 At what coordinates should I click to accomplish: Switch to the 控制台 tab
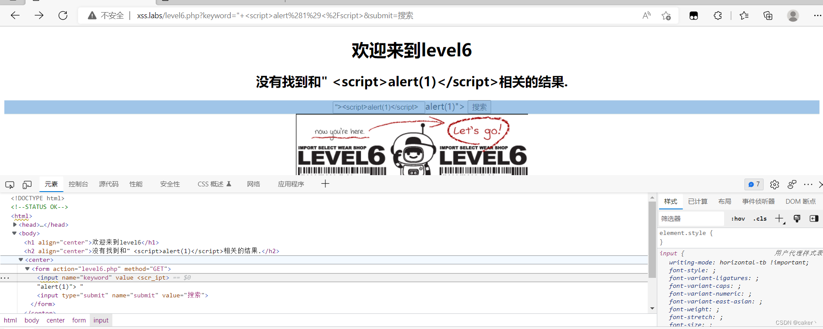click(x=78, y=184)
